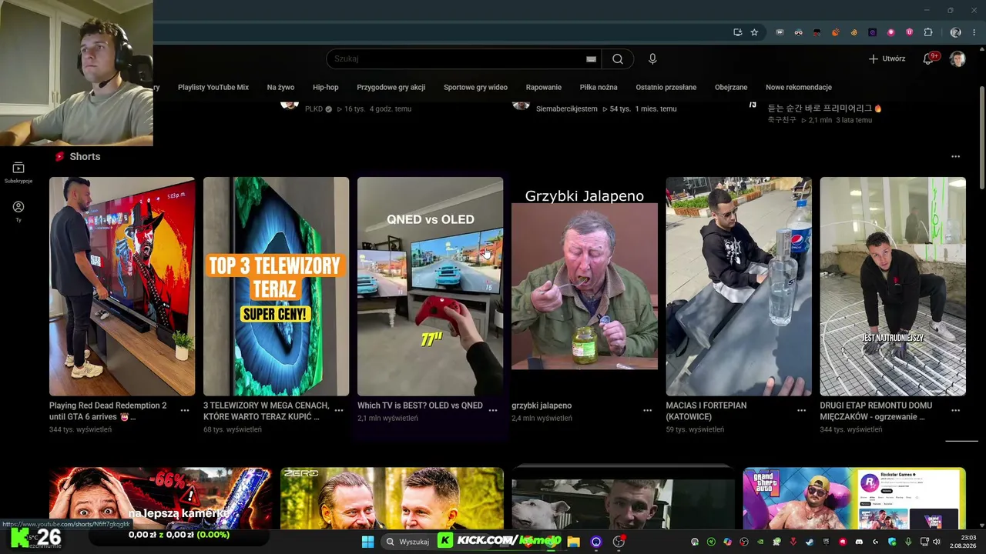This screenshot has width=986, height=554.
Task: Filter by the Na żywo chip
Action: 281,87
